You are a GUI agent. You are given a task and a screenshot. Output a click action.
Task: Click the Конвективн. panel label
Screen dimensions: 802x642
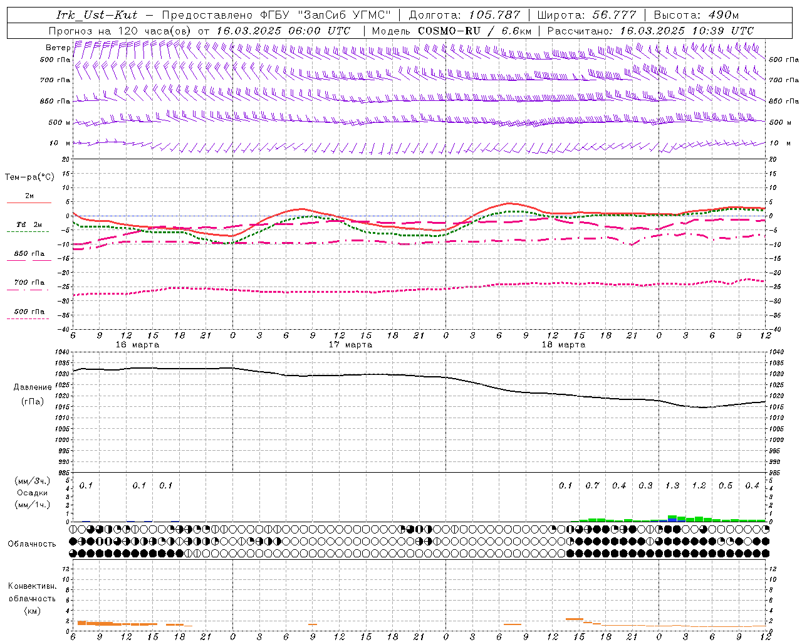click(33, 586)
